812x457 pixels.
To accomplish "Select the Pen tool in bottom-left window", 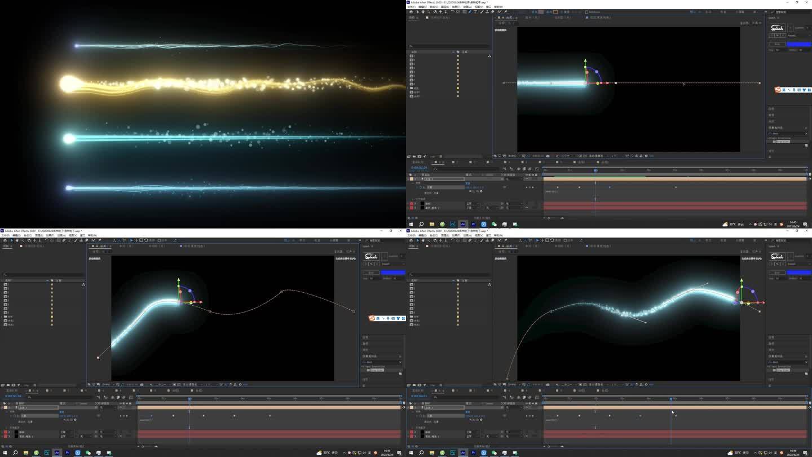I will pos(64,240).
